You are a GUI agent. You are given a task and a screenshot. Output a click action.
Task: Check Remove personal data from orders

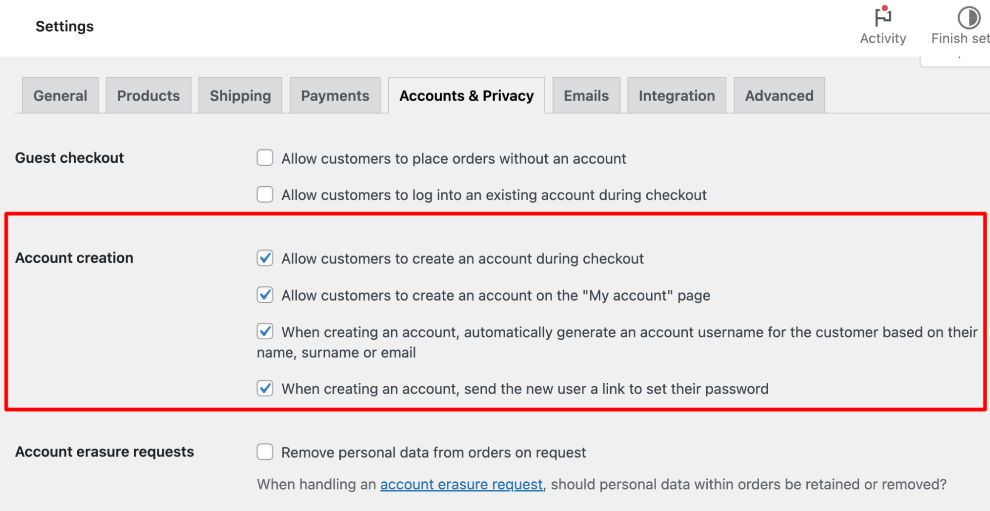(265, 452)
